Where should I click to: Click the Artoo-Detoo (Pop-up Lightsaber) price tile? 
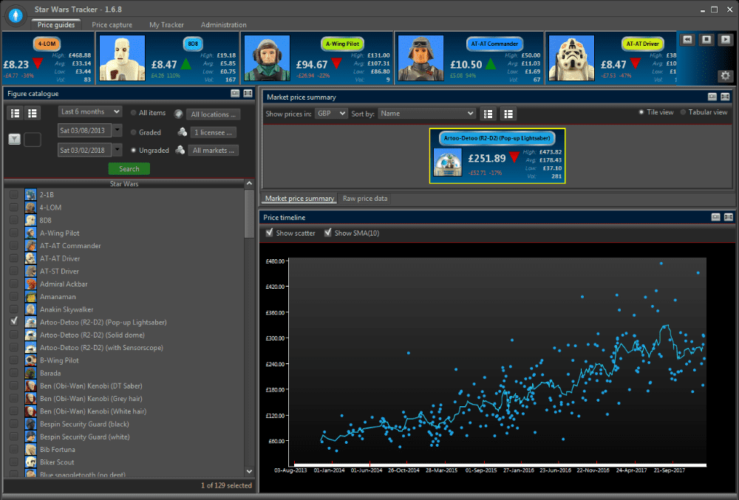(x=497, y=156)
